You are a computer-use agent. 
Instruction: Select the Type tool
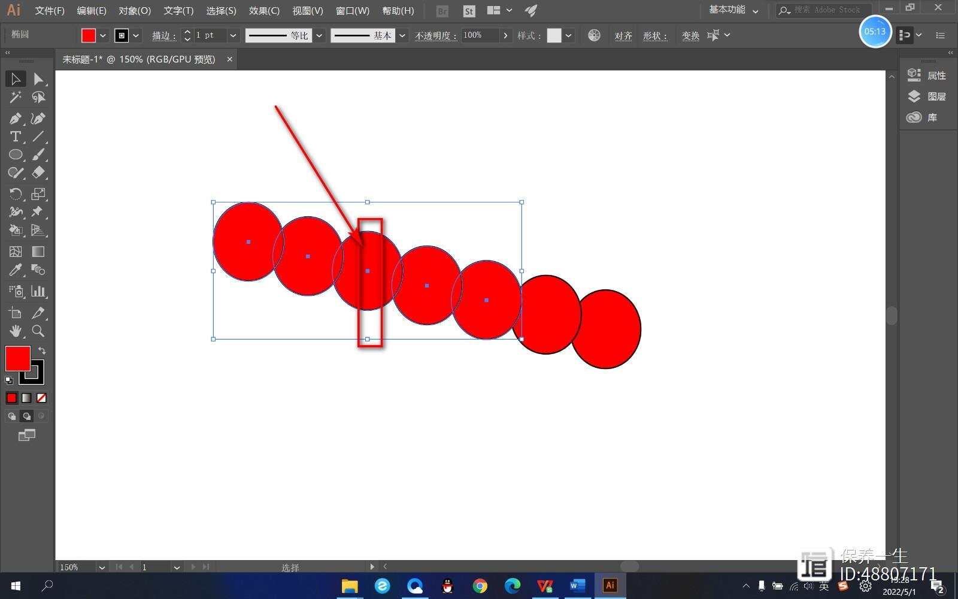coord(16,137)
